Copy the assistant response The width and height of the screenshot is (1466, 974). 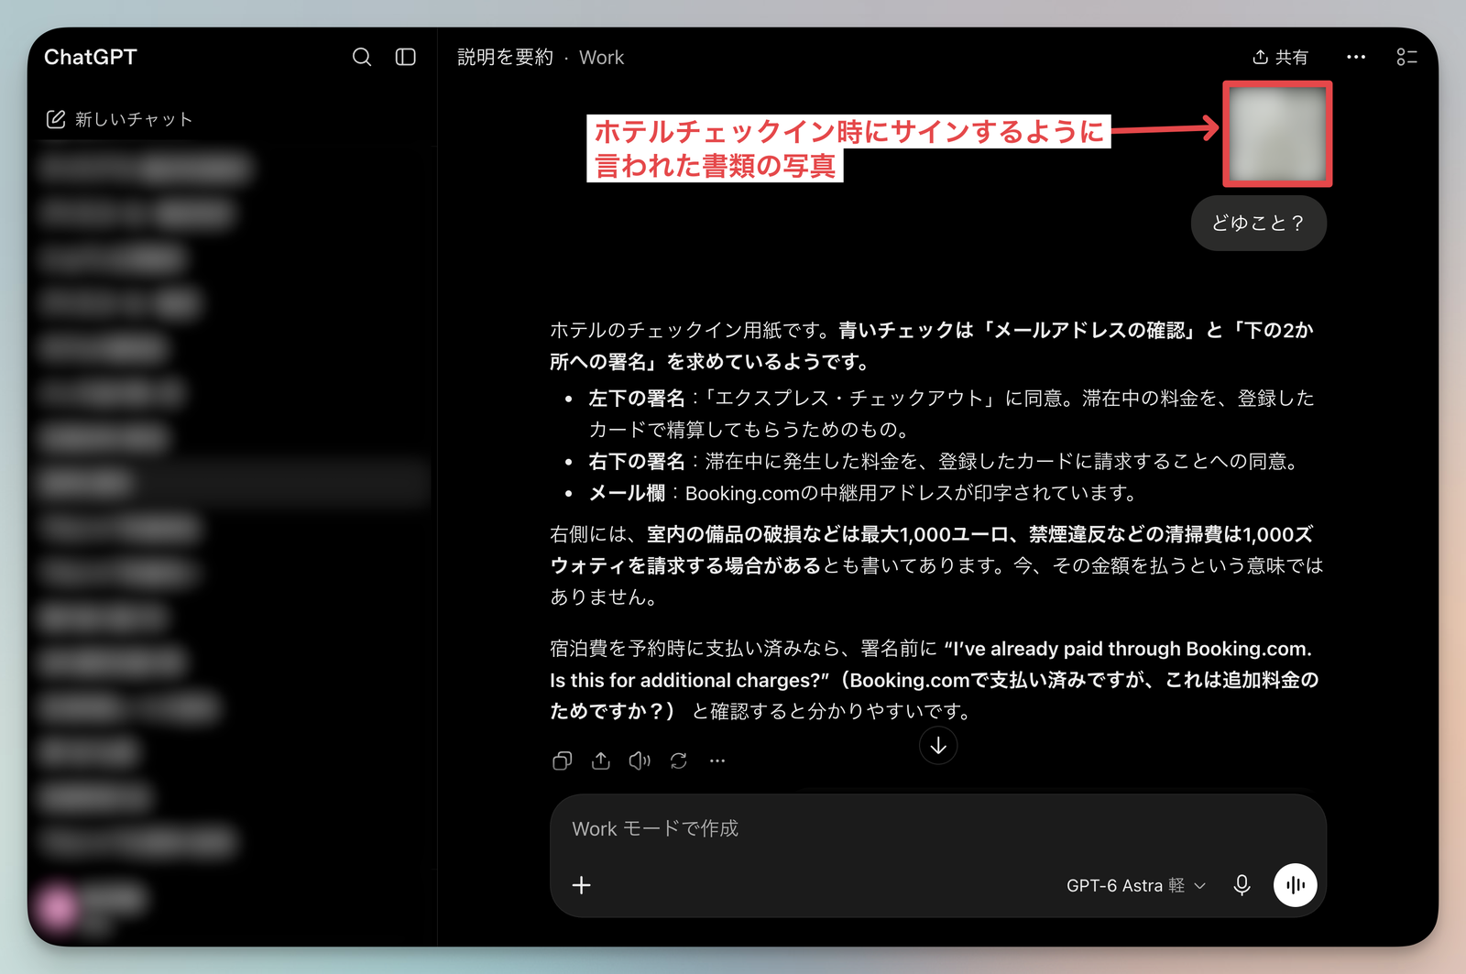pos(563,761)
